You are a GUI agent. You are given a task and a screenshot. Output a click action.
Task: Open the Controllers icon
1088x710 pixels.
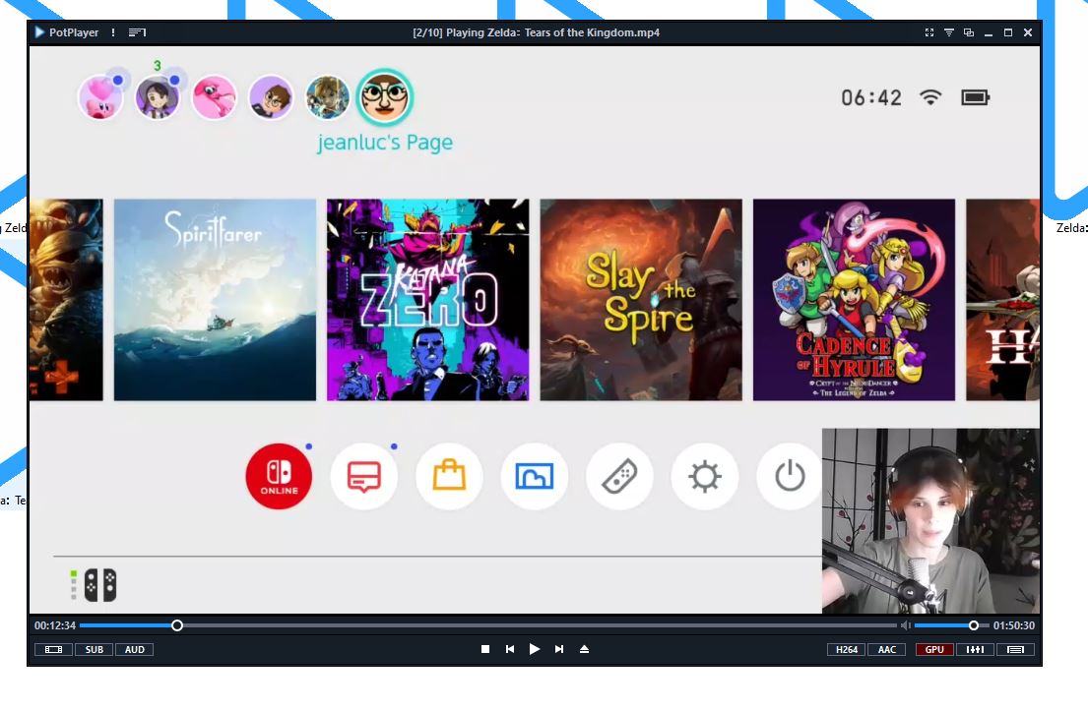(x=619, y=477)
